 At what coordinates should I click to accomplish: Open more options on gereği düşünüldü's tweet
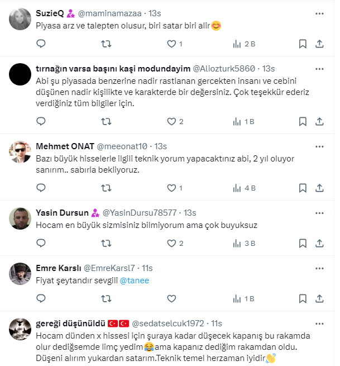click(x=319, y=323)
